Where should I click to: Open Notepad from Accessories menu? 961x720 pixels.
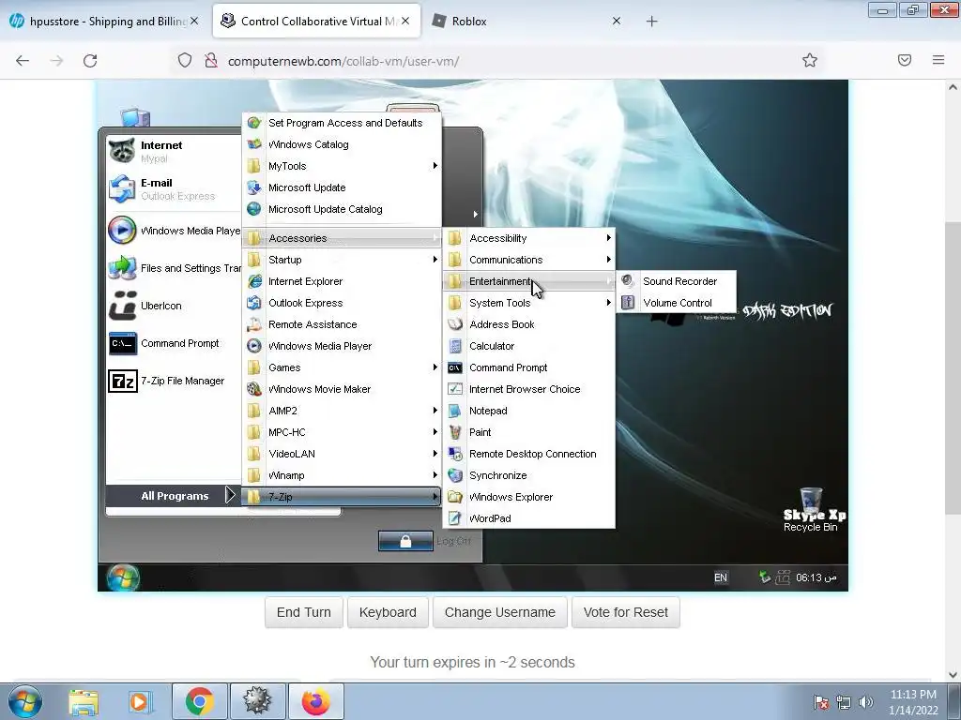pyautogui.click(x=528, y=411)
